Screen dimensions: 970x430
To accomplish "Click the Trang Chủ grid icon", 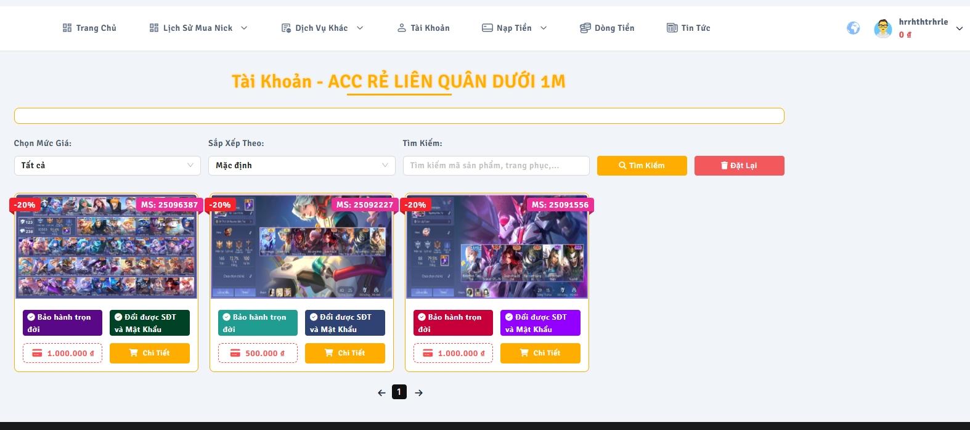I will pyautogui.click(x=67, y=28).
